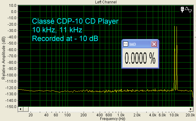
Task: Click the 0.0000 % IMD reading
Action: [140, 58]
